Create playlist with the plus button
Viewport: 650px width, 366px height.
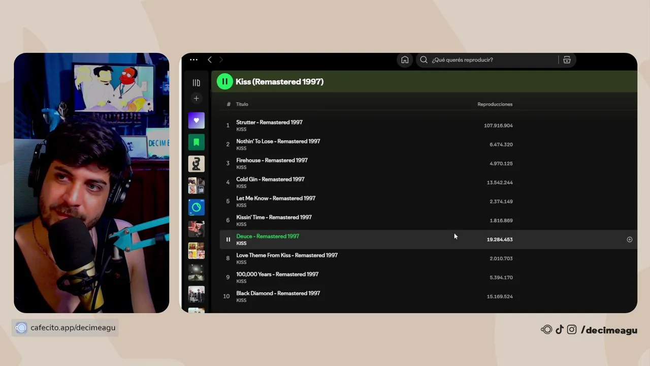(197, 98)
